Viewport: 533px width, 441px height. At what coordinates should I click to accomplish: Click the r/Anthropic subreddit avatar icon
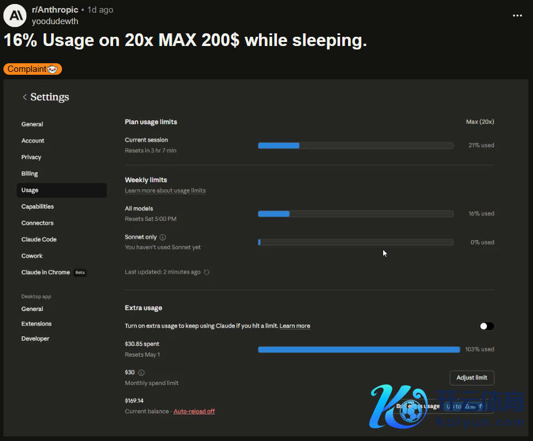coord(15,16)
